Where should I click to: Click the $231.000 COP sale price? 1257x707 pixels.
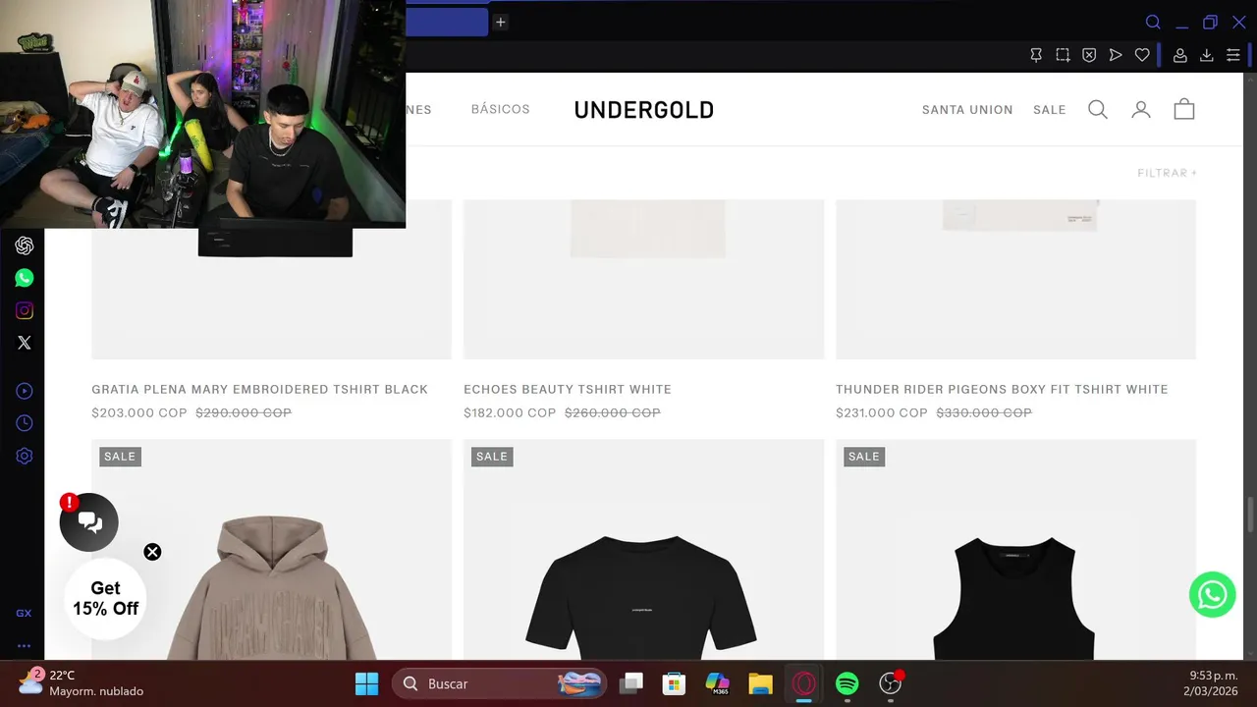(882, 412)
